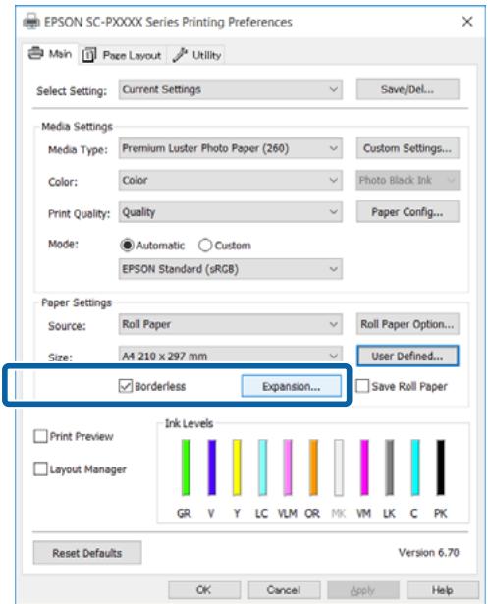489x604 pixels.
Task: Open the EPSON Standard (sRGB) dropdown
Action: point(230,269)
